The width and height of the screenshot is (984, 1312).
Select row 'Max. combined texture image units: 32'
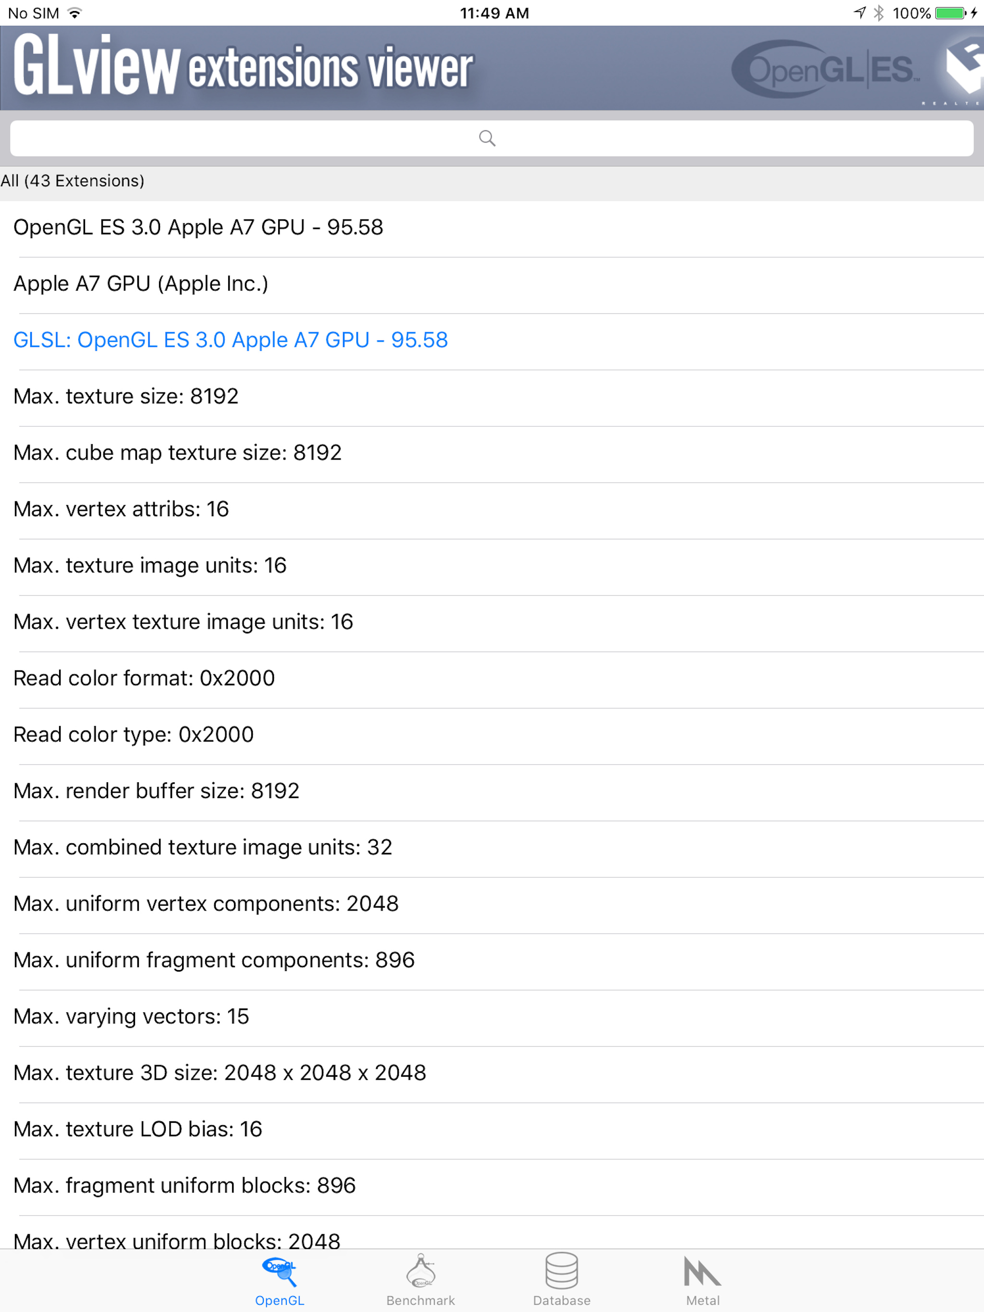(x=492, y=849)
